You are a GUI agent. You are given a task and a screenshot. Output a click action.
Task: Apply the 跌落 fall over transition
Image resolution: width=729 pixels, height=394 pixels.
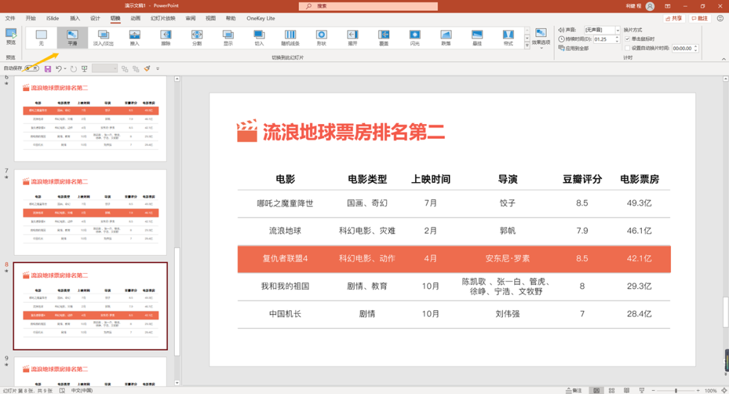tap(446, 37)
